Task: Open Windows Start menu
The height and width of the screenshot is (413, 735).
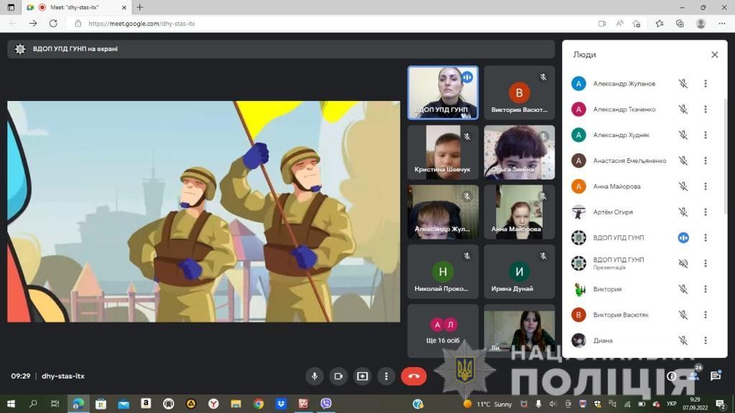Action: [x=11, y=404]
